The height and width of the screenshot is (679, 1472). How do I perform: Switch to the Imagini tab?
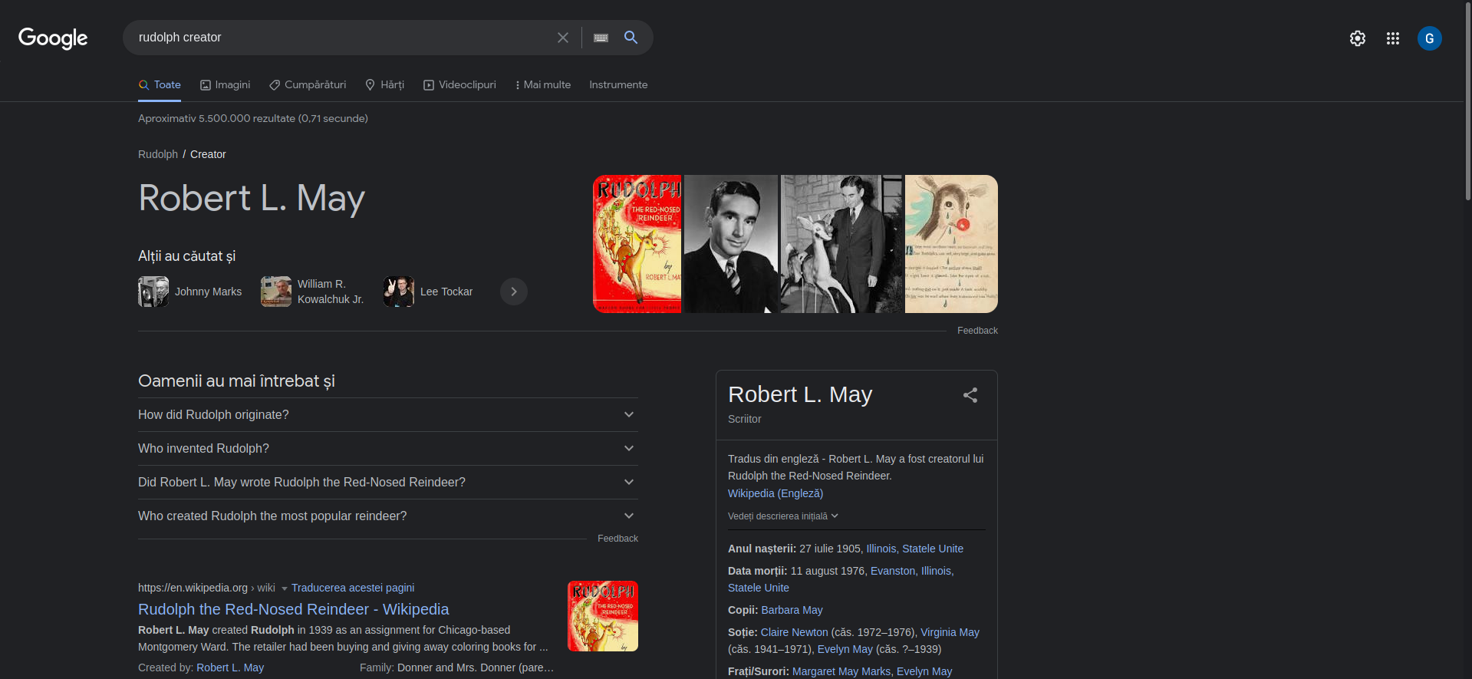(x=226, y=84)
